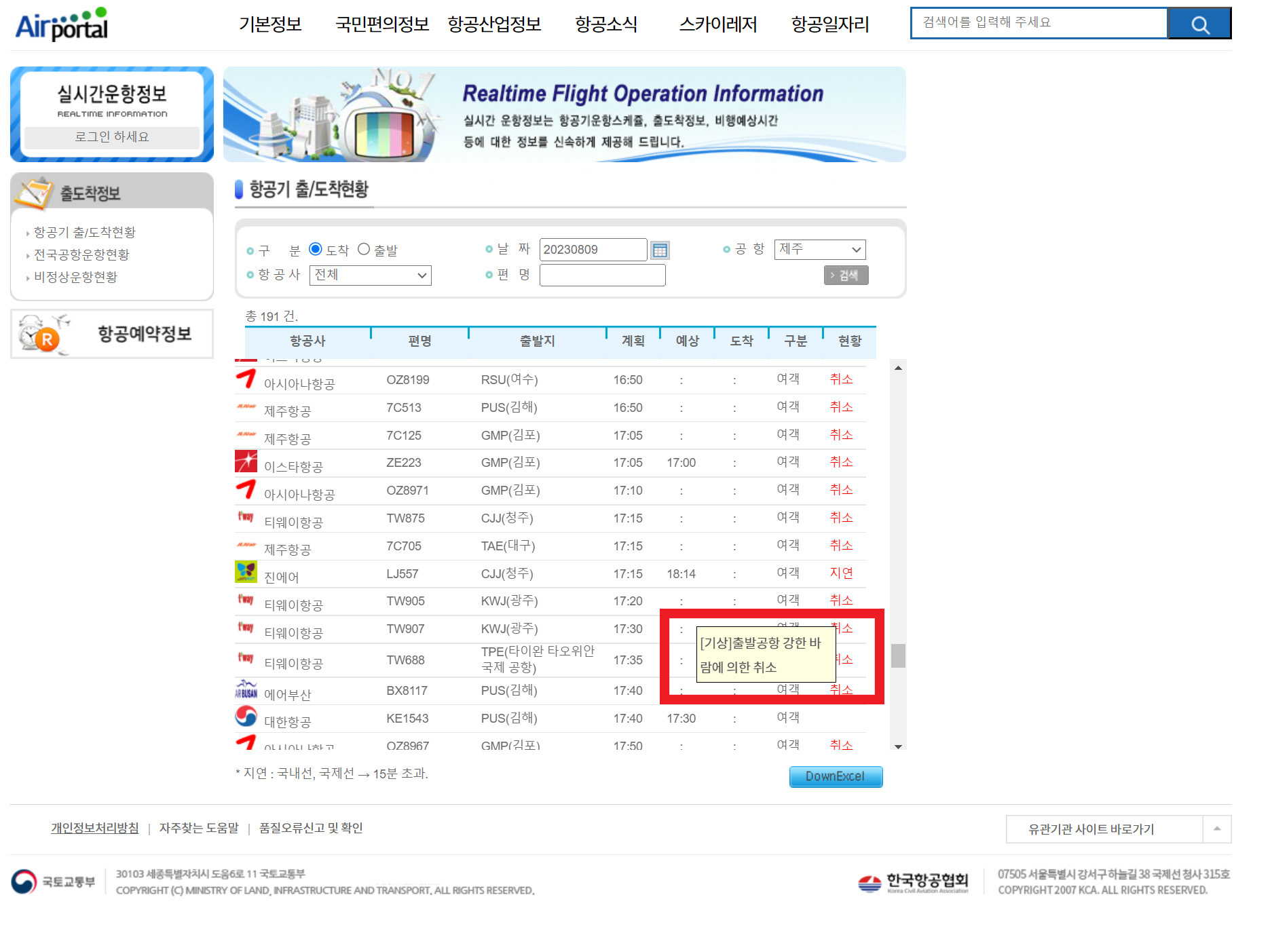Click Asiana logo in OZ8971 row
This screenshot has width=1272, height=950.
coord(246,489)
